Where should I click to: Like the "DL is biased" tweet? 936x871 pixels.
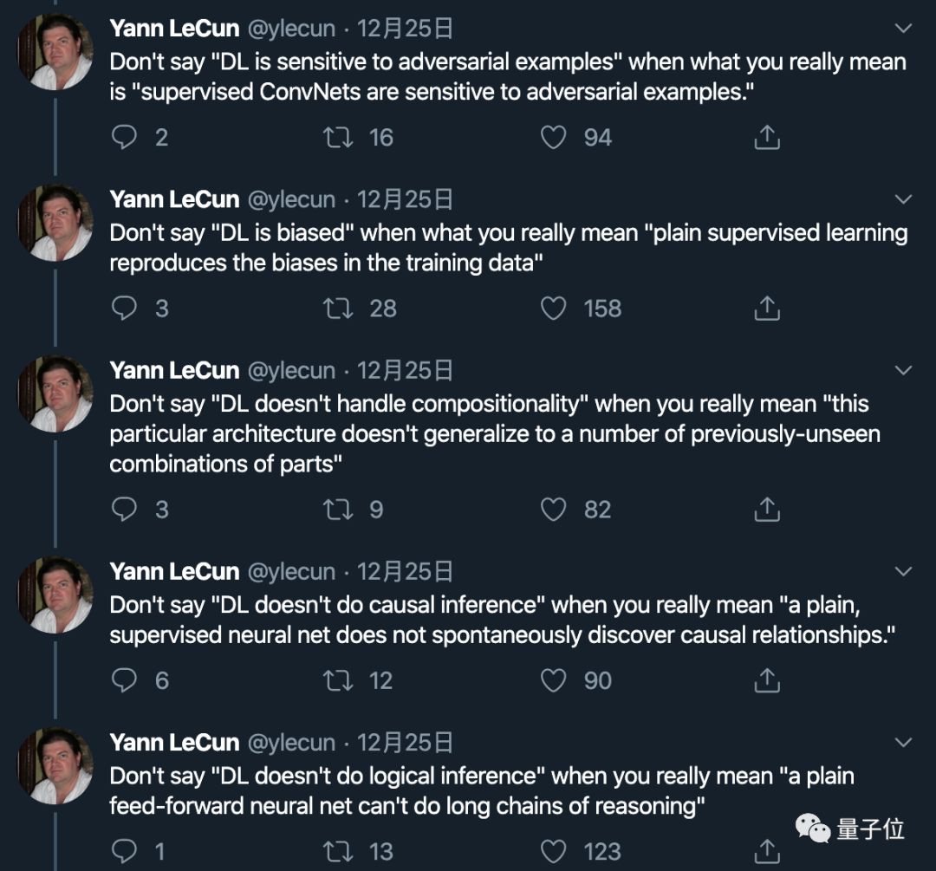point(553,309)
